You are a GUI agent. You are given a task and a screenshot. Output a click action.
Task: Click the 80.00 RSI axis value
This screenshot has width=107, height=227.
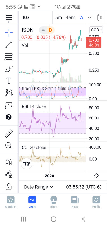94,108
